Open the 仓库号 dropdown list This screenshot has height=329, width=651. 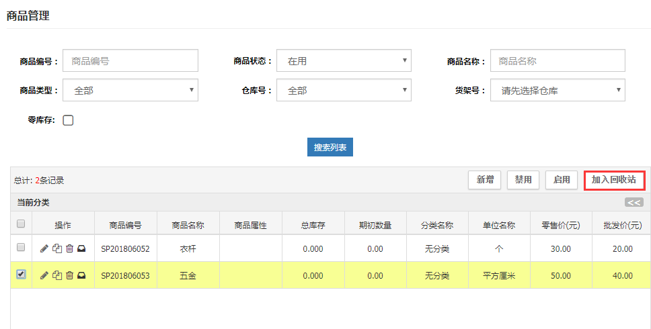coord(344,91)
